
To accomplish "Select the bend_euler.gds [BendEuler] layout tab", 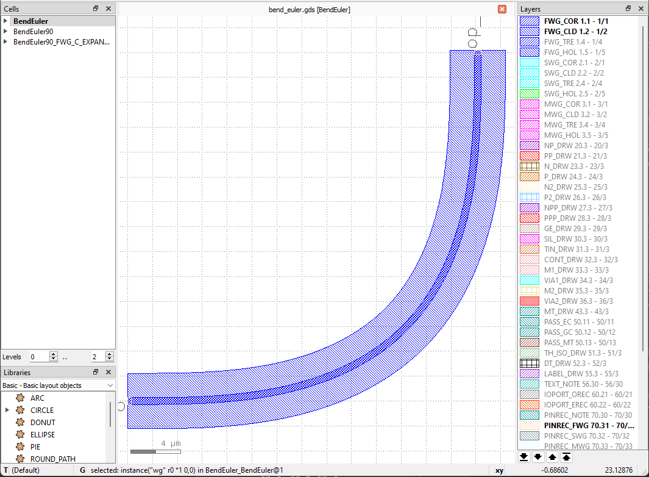I will click(x=309, y=10).
